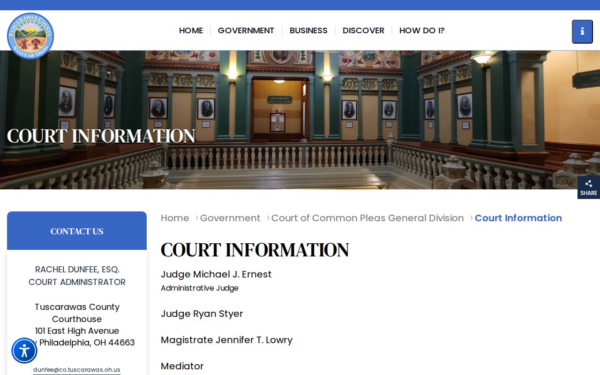Click the 101 East High Avenue address

[x=77, y=331]
